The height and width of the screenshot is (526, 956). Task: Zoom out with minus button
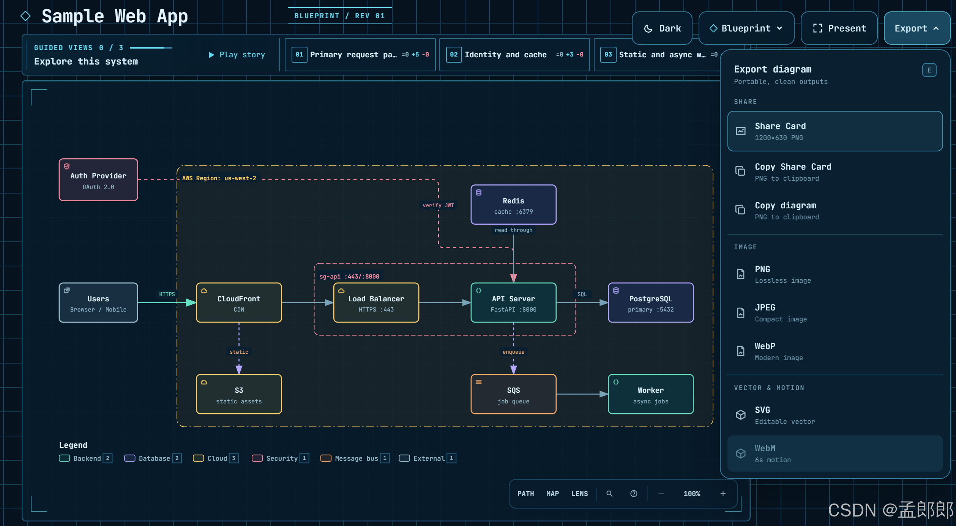click(661, 494)
